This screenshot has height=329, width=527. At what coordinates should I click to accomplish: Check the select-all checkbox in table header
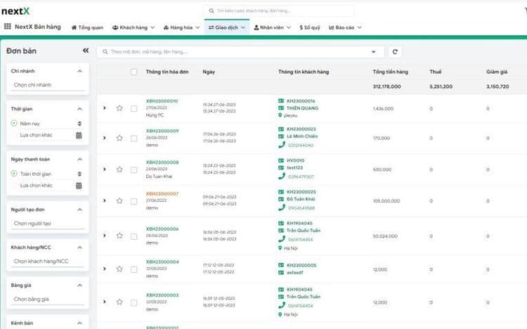pos(134,72)
